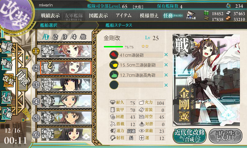247x148 pixels.
Task: Return to home via 母港 button
Action: coord(23,79)
